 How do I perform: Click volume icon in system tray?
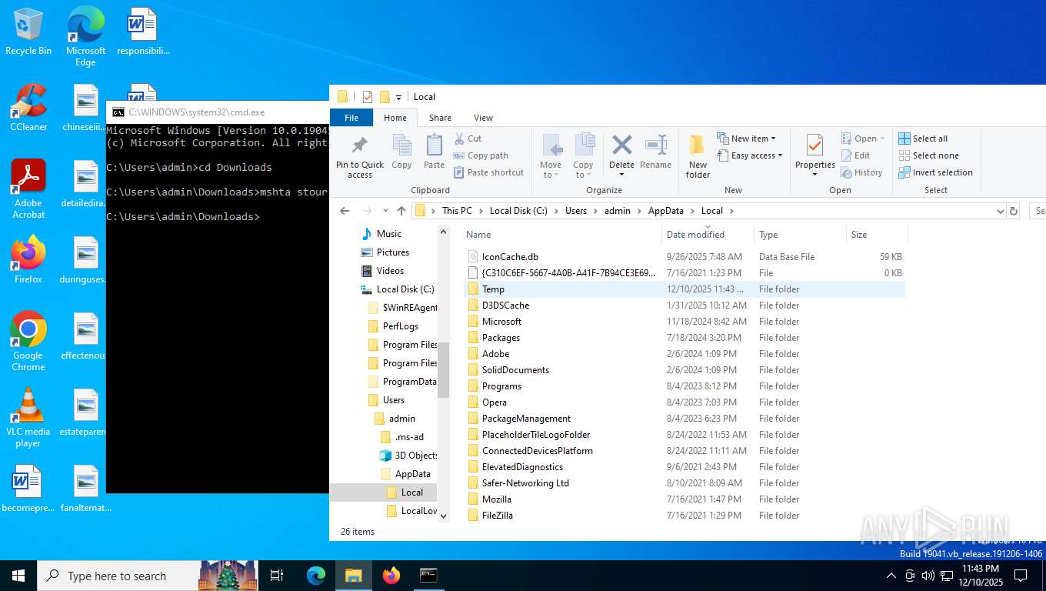(928, 576)
